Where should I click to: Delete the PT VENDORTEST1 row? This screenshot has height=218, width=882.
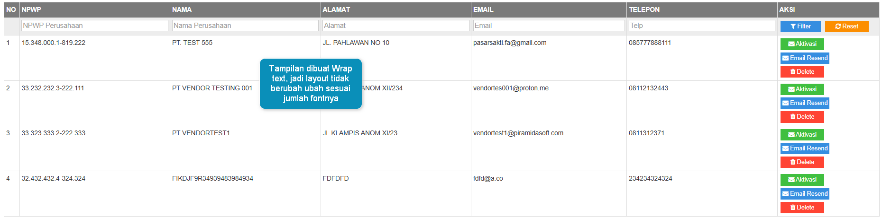click(802, 162)
